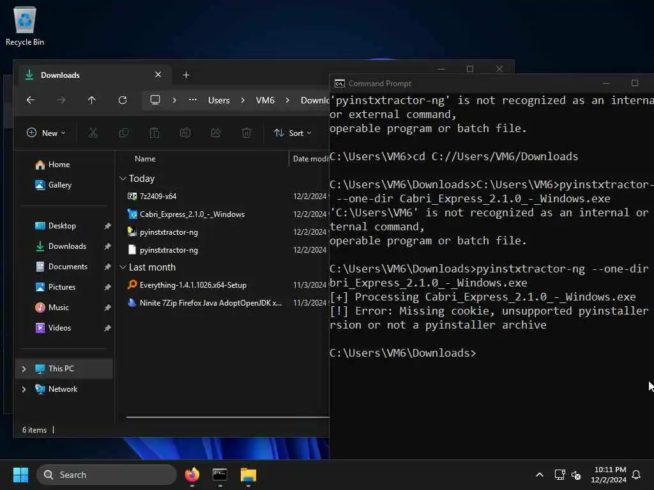654x490 pixels.
Task: Click the pin icon beside Videos
Action: click(107, 328)
